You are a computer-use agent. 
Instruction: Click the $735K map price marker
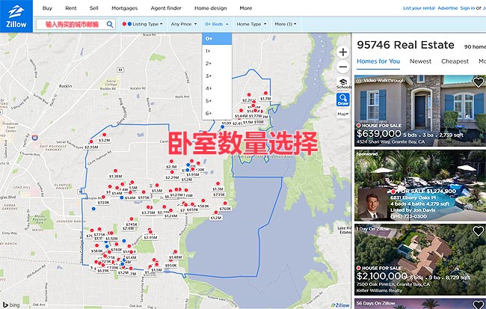(219, 195)
